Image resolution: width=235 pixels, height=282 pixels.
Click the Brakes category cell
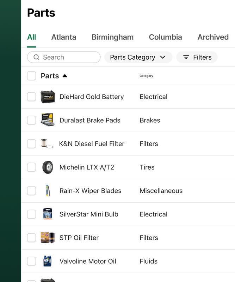pos(150,120)
